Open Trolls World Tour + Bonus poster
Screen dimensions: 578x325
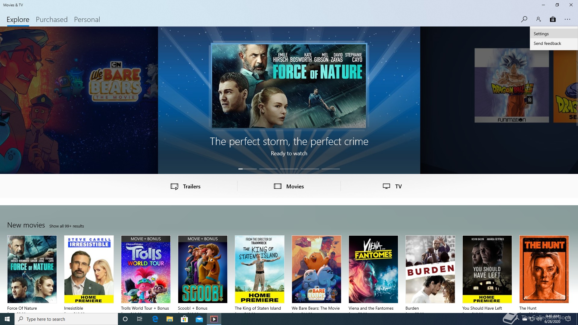pyautogui.click(x=146, y=269)
